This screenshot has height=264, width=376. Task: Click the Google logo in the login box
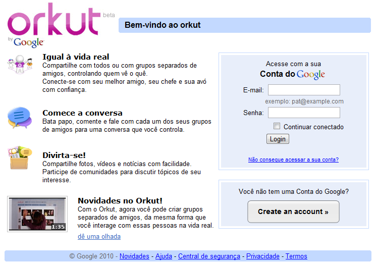310,75
